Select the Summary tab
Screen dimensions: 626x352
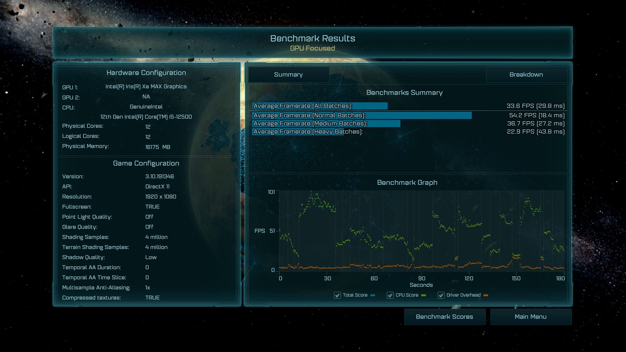(x=289, y=75)
